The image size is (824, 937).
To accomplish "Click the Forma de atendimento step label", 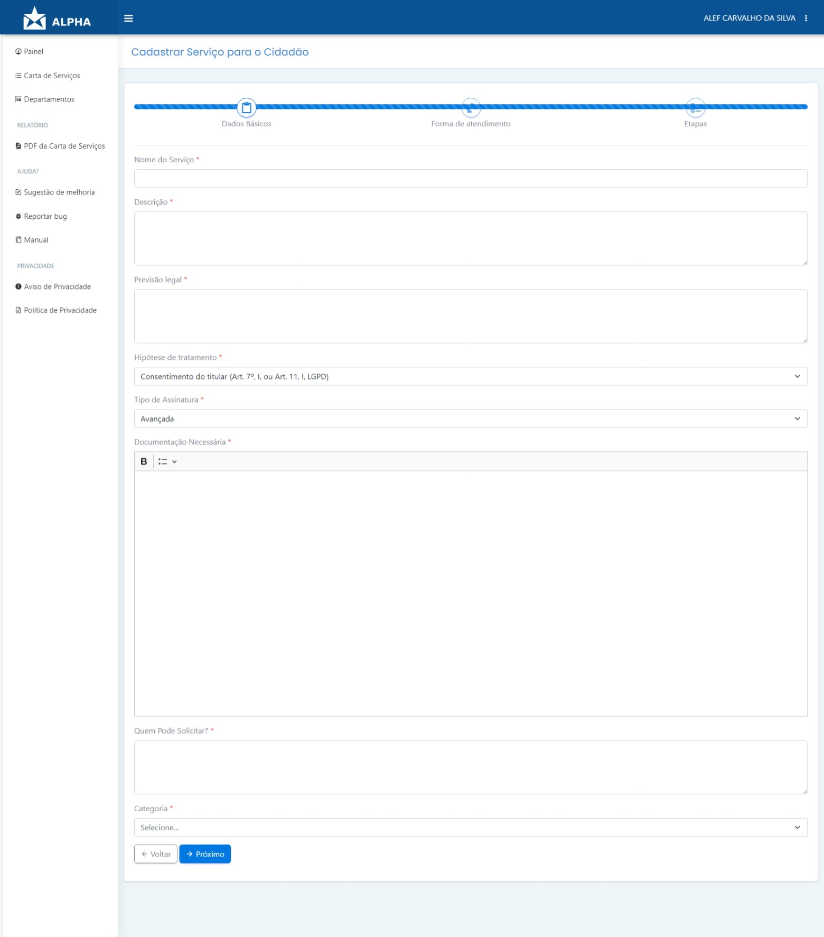I will (x=471, y=124).
